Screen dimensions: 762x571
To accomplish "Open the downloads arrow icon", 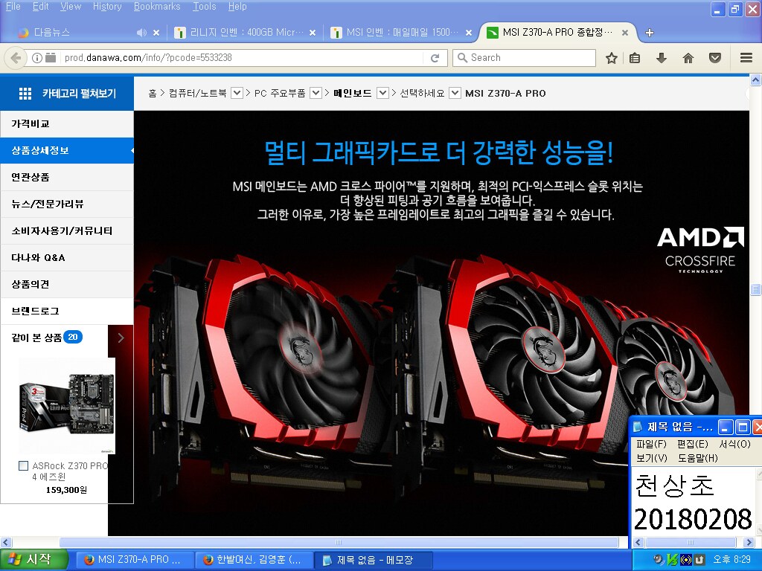I will point(662,58).
